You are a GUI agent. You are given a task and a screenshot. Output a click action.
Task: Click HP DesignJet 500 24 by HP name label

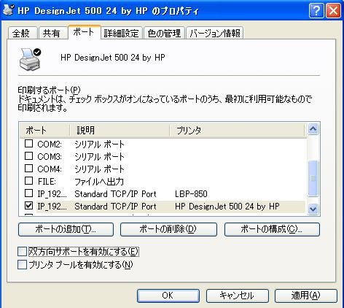pos(113,58)
